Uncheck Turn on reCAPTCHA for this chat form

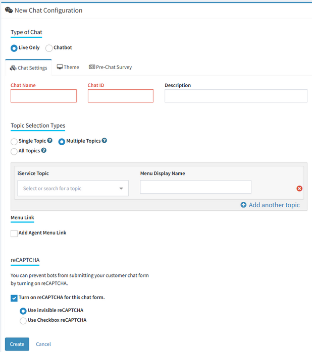coord(14,298)
